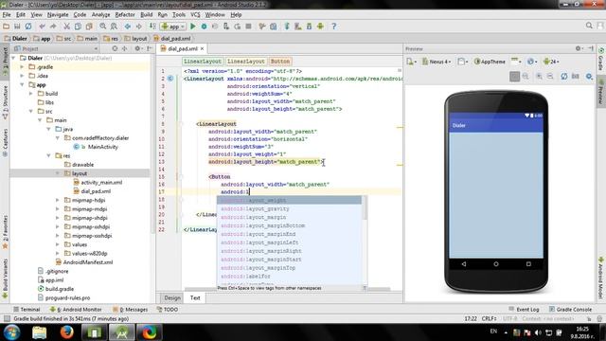The width and height of the screenshot is (606, 341).
Task: Click the Windows Start button
Action: pos(12,332)
